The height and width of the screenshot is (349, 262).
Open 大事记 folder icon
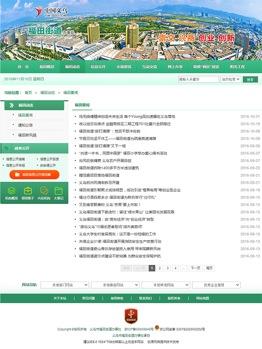[x=58, y=191]
